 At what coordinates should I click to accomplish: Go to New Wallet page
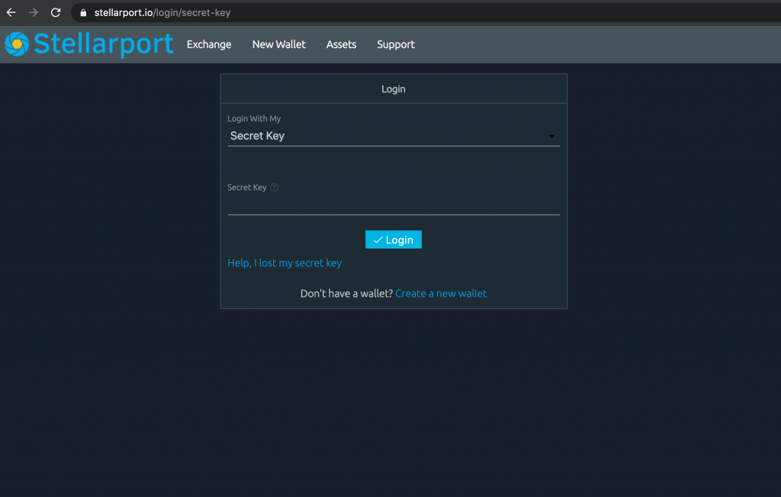click(x=279, y=44)
